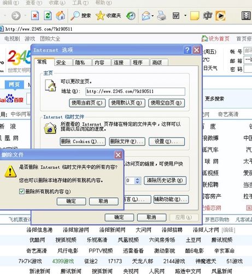Go to the Home page icon
The image size is (252, 274).
tap(61, 16)
